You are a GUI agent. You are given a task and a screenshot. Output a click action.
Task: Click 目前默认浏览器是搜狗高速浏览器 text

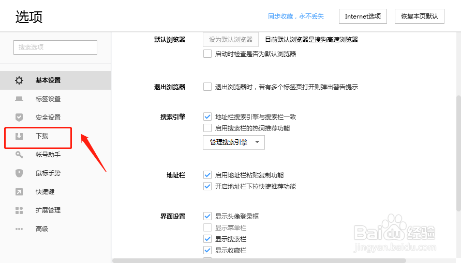[x=311, y=40]
